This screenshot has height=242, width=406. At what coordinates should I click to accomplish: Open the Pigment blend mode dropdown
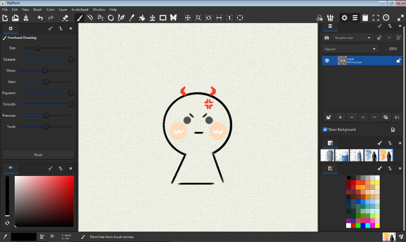350,49
